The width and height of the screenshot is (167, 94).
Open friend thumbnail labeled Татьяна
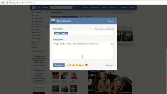tap(64, 76)
